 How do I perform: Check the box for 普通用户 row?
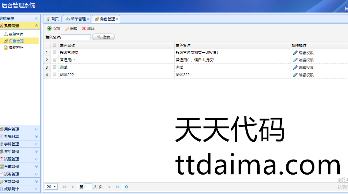point(55,60)
